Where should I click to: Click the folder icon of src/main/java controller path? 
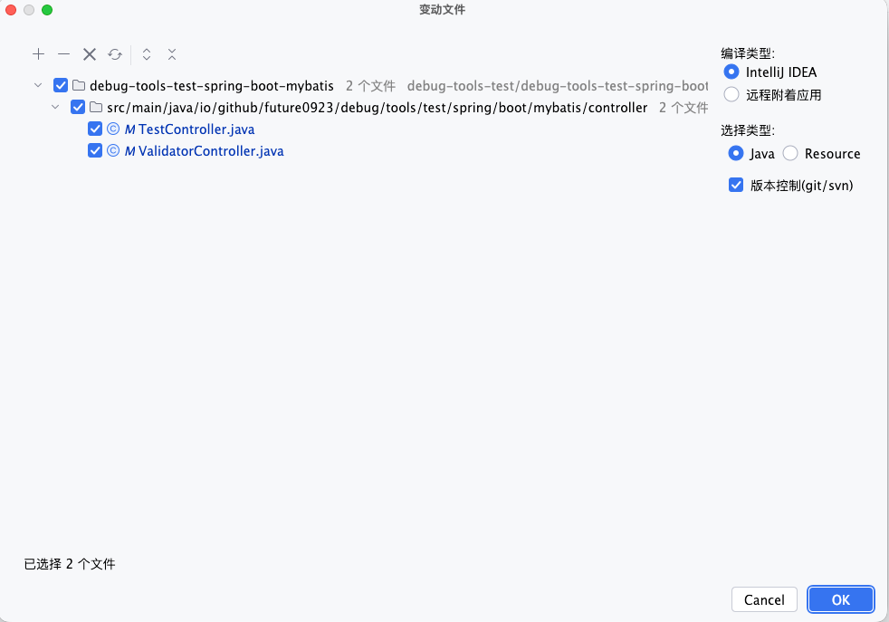(96, 107)
